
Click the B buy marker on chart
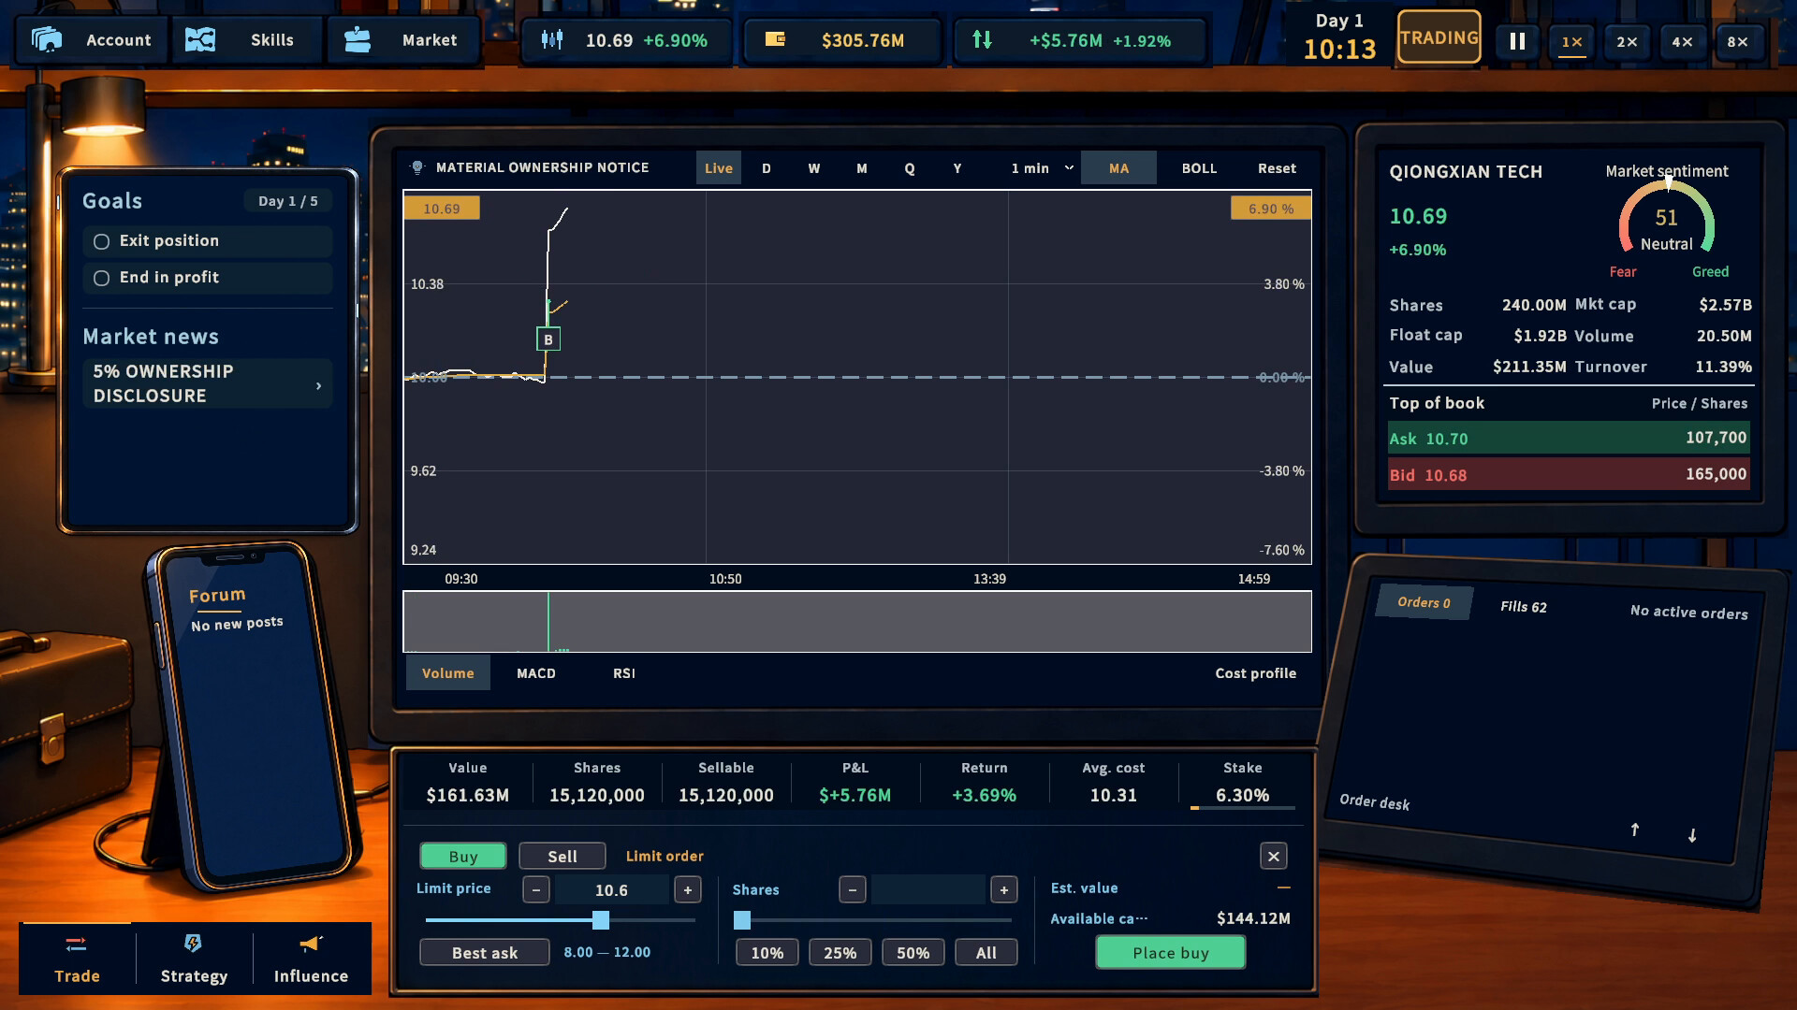[x=548, y=339]
